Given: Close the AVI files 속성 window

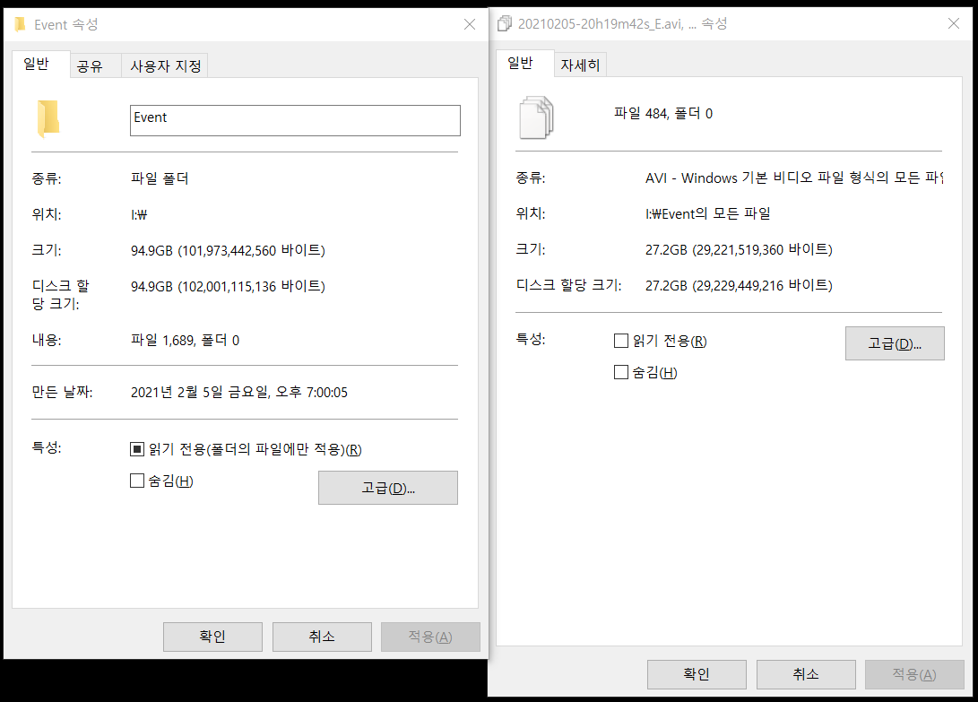Looking at the screenshot, I should [954, 23].
